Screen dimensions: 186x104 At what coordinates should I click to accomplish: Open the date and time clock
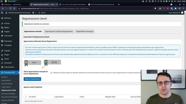pos(180,1)
